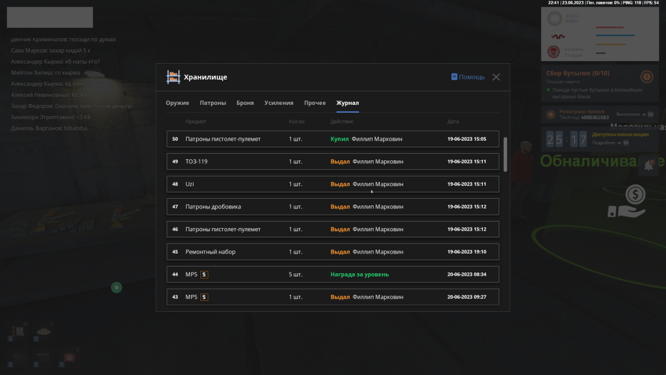This screenshot has width=666, height=375.
Task: Open the Прочее tab
Action: coord(314,103)
